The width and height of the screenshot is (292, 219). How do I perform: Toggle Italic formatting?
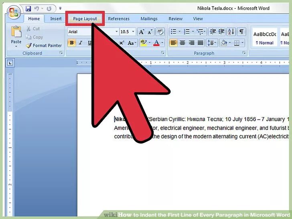pos(81,43)
